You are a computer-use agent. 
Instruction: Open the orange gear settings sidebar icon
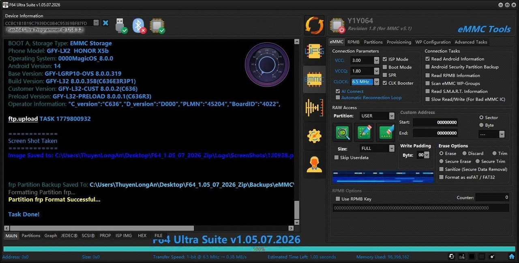click(315, 136)
